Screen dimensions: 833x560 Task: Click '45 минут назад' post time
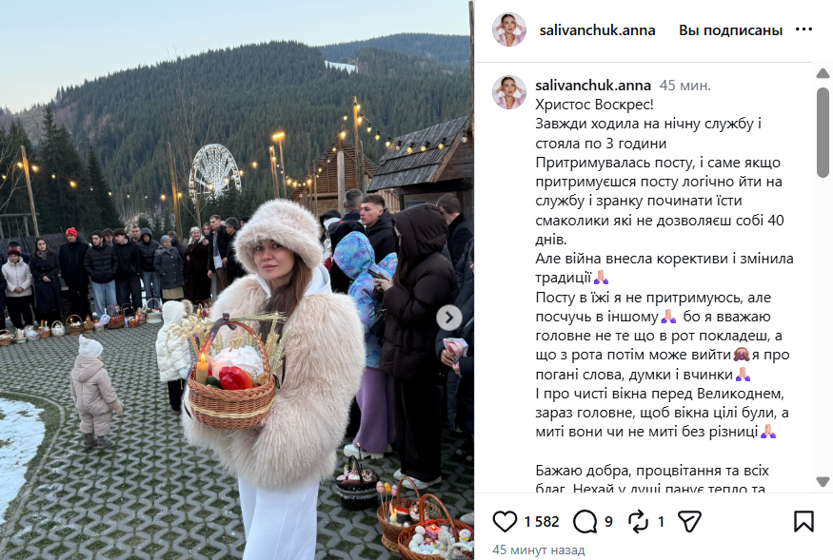pyautogui.click(x=539, y=550)
